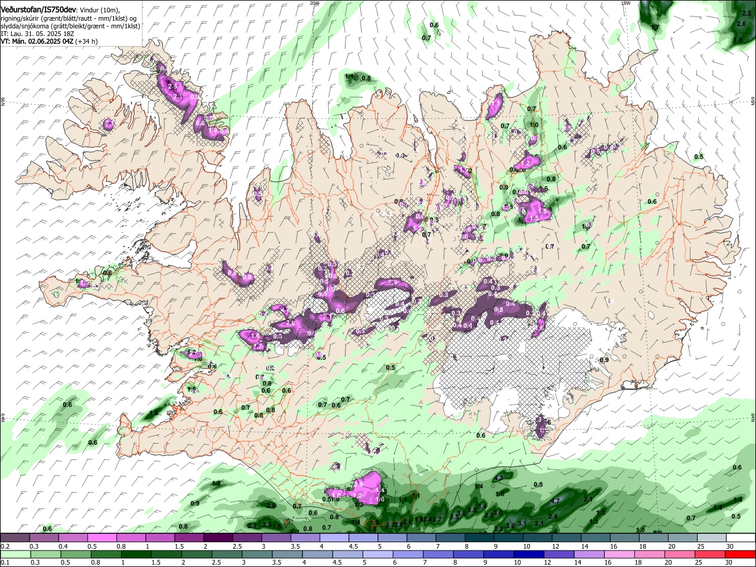
Task: Select the darkest purple 2 swatch in snow legend
Action: pos(218,538)
